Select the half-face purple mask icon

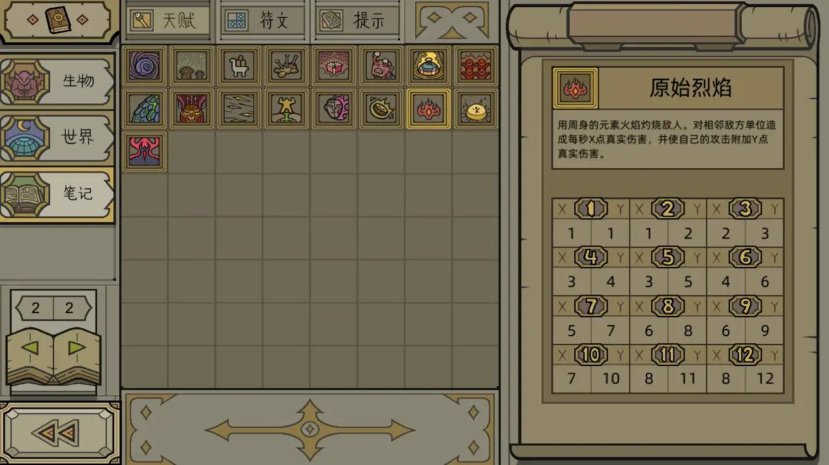pos(334,109)
